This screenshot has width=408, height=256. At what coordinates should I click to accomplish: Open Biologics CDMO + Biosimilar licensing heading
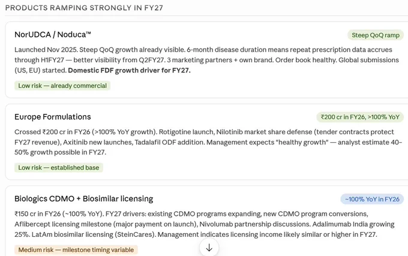84,198
